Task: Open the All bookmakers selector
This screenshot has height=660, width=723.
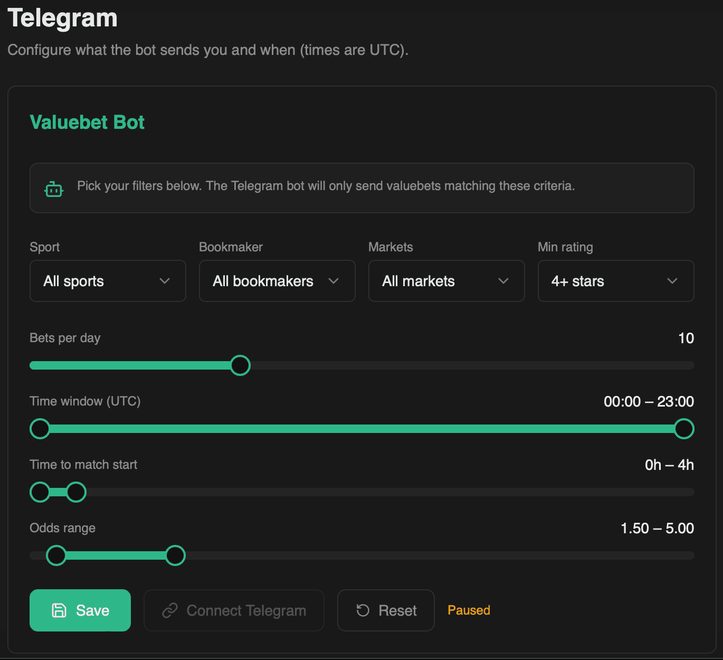Action: (x=277, y=281)
